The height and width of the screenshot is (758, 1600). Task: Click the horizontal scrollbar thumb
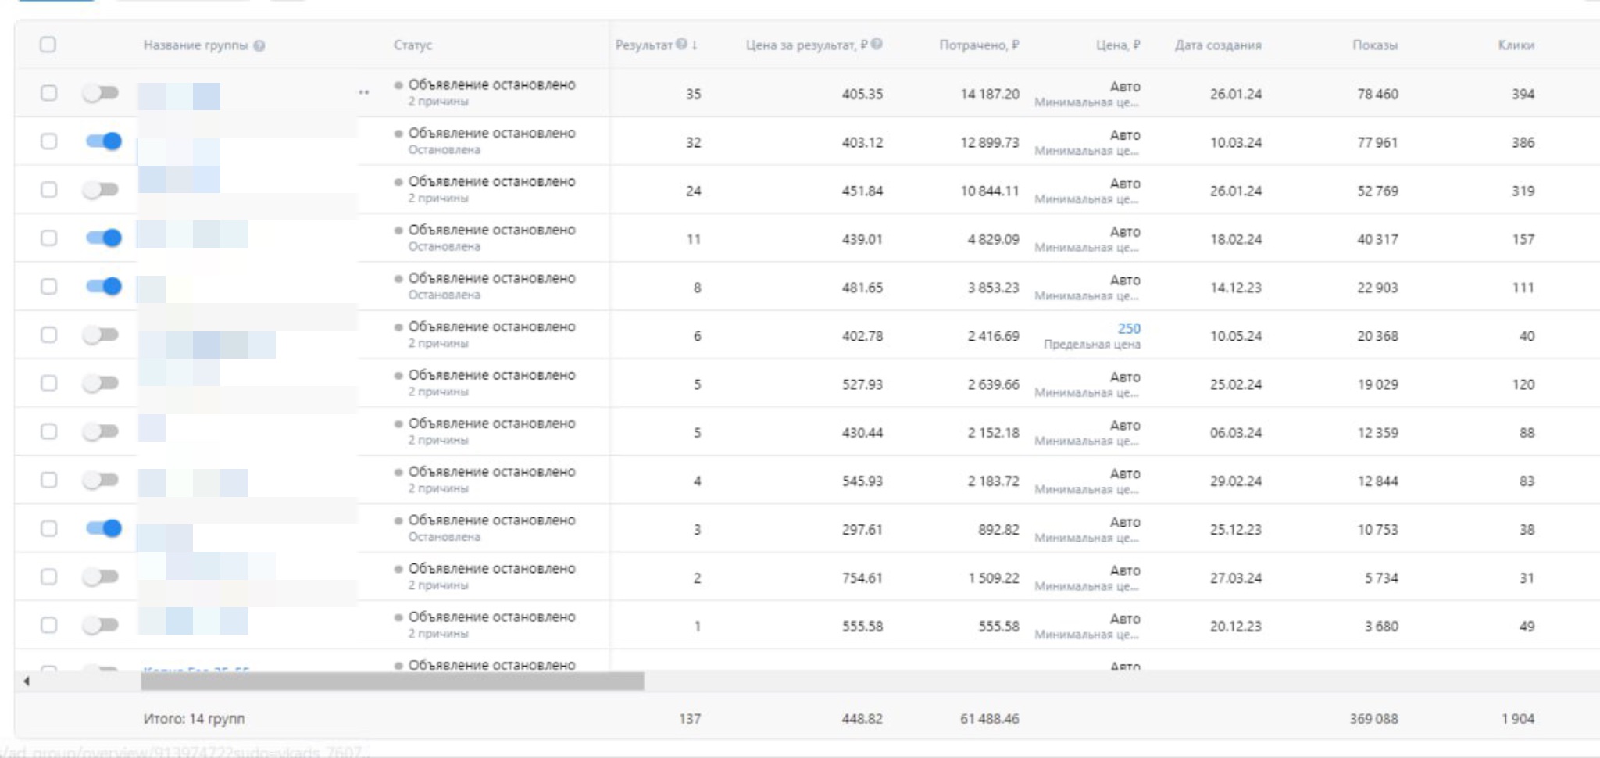point(392,681)
